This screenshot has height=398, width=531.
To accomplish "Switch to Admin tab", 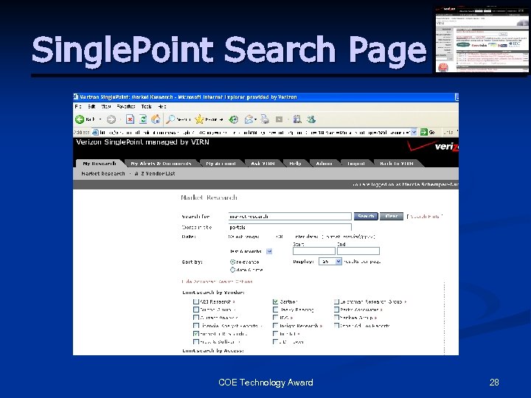I will click(324, 164).
